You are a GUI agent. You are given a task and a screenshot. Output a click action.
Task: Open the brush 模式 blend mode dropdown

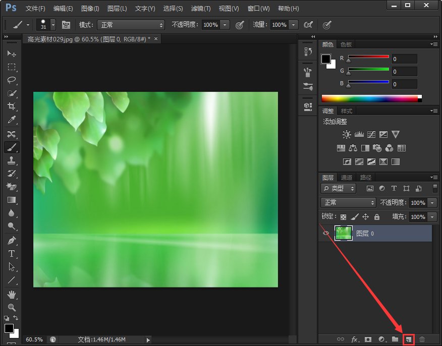coord(131,25)
